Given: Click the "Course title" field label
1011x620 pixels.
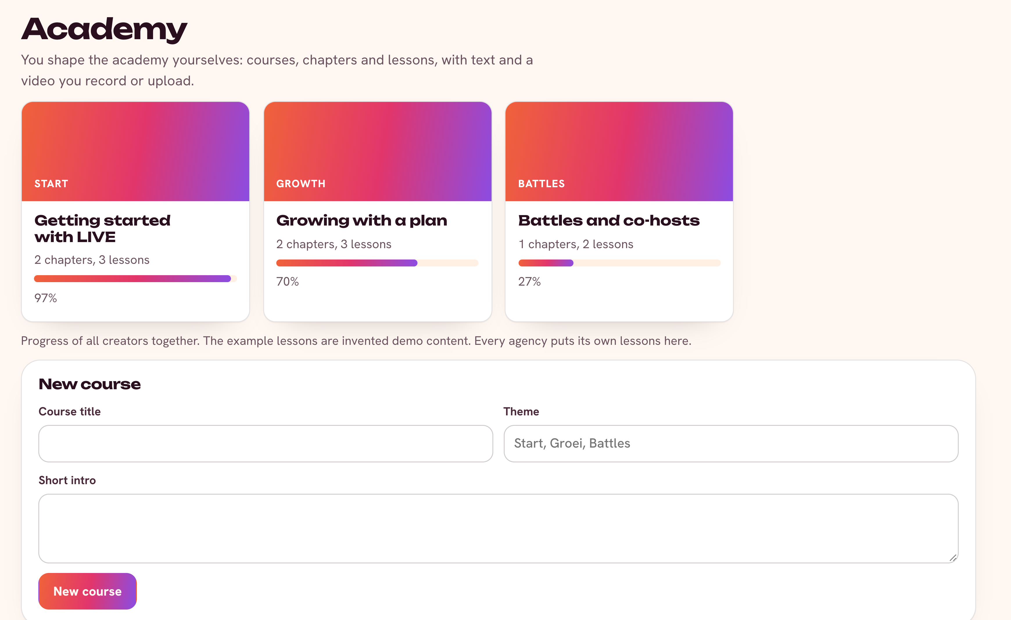Looking at the screenshot, I should pyautogui.click(x=69, y=411).
